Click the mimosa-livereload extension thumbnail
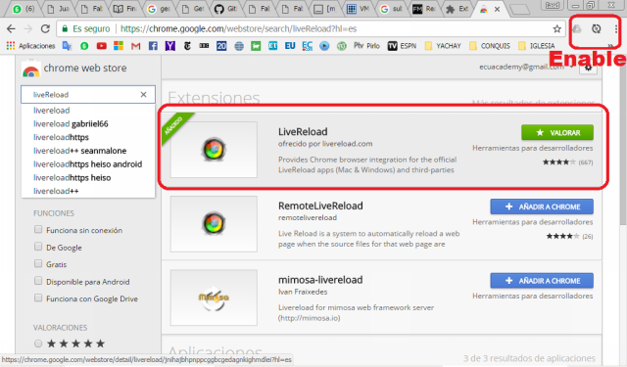The height and width of the screenshot is (367, 627). (x=214, y=298)
